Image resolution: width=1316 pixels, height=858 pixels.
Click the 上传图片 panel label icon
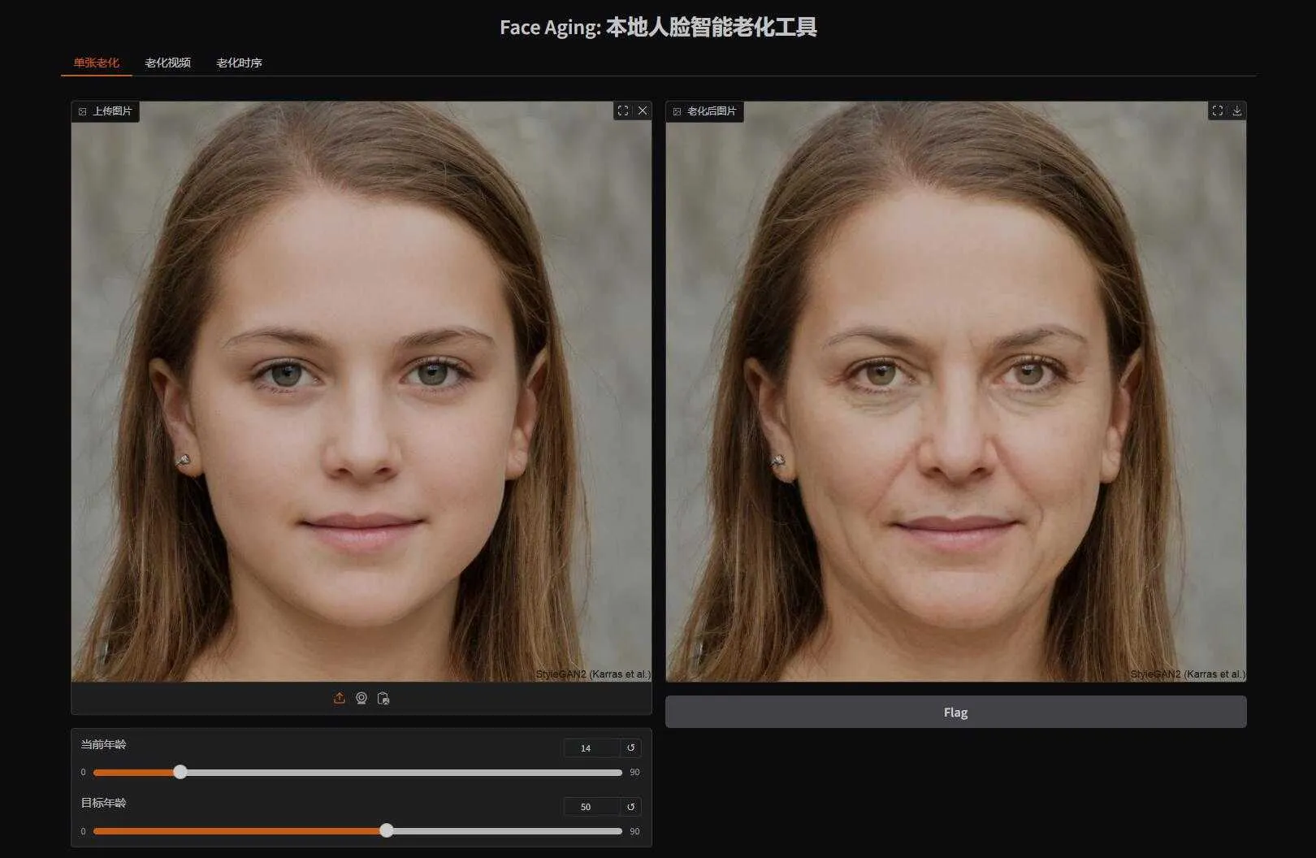coord(83,111)
